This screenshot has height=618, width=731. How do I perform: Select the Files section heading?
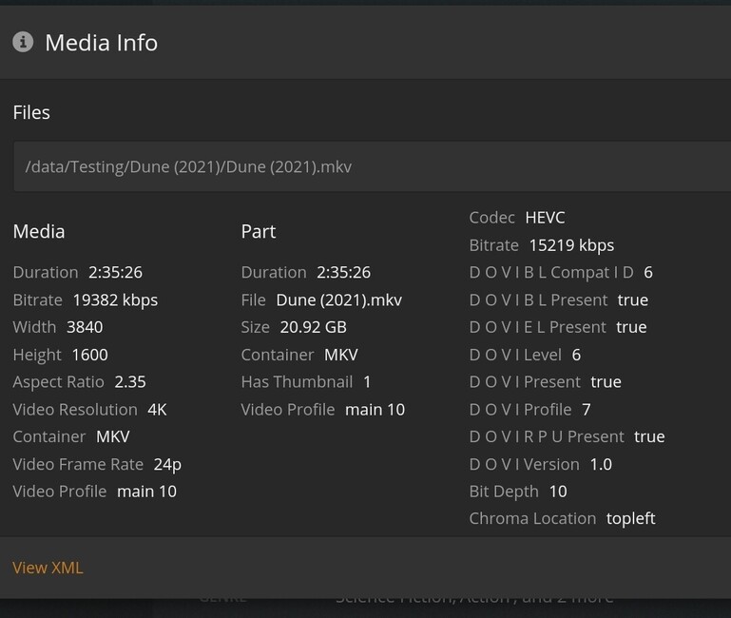[31, 112]
